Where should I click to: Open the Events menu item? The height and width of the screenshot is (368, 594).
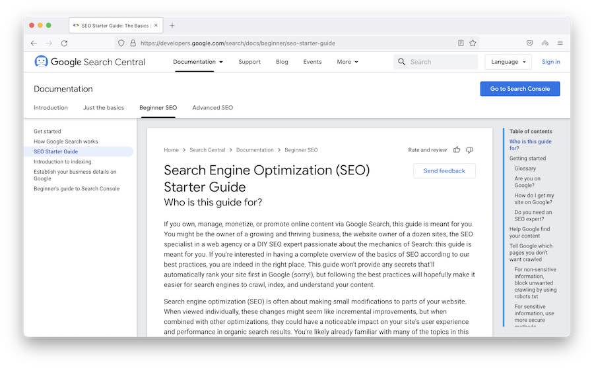(312, 62)
